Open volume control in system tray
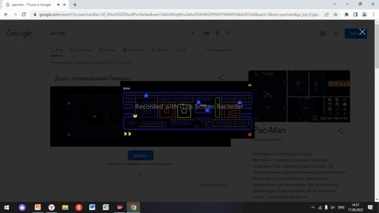Viewport: 379px width, 213px height. 333,208
